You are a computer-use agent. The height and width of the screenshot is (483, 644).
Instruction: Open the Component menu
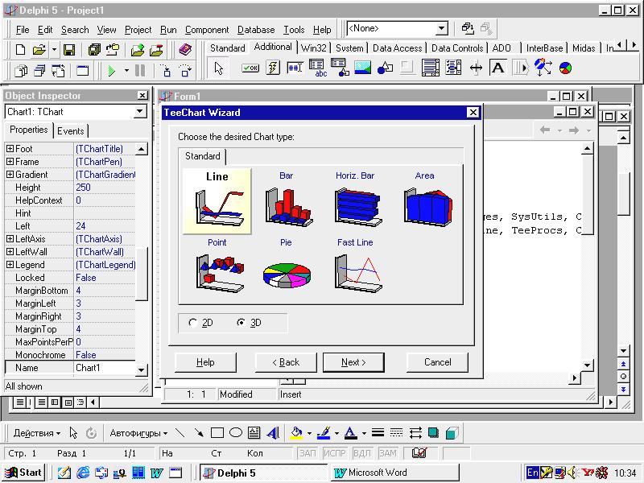[207, 30]
